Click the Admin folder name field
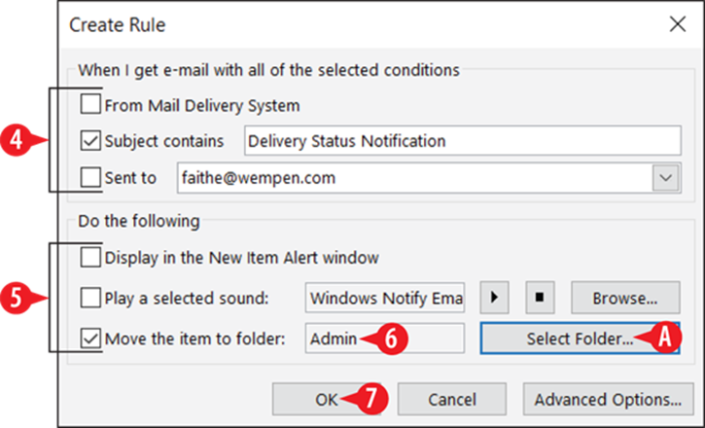This screenshot has width=705, height=428. coord(385,339)
